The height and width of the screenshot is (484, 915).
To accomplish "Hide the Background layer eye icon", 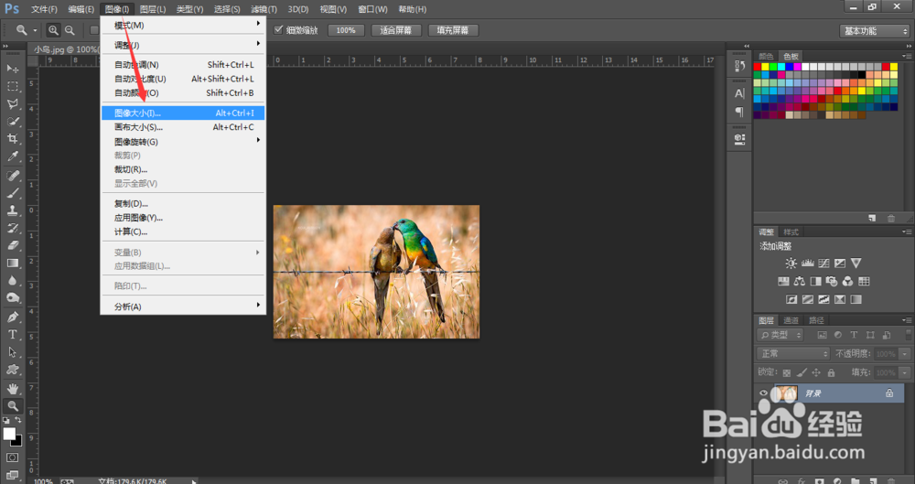I will coord(763,393).
